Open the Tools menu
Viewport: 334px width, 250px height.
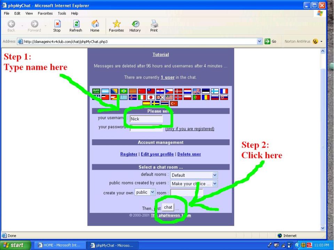62,14
